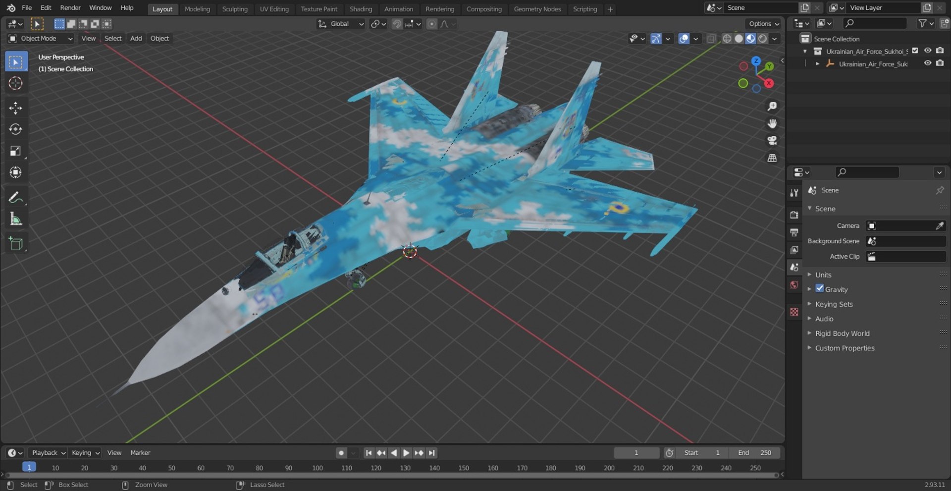Open Tool properties tab
Screen dimensions: 951x491
[x=794, y=193]
